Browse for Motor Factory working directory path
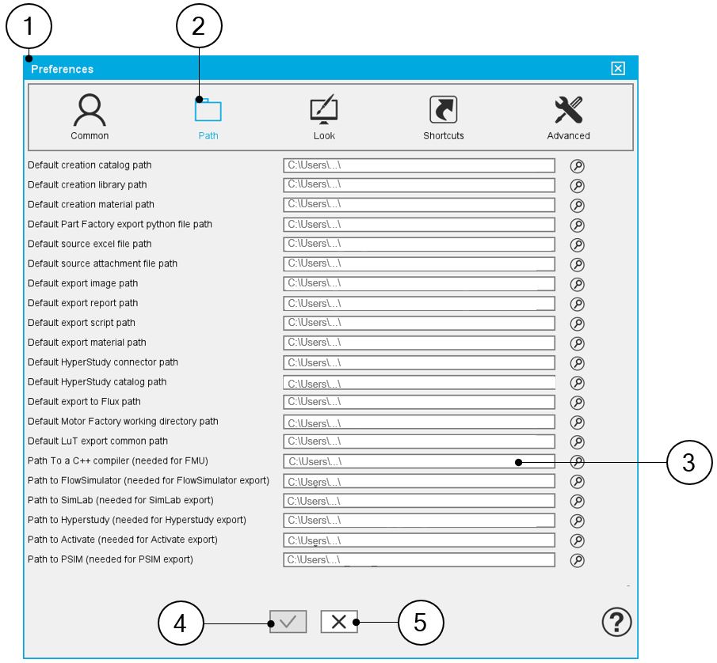Image resolution: width=717 pixels, height=663 pixels. click(578, 422)
